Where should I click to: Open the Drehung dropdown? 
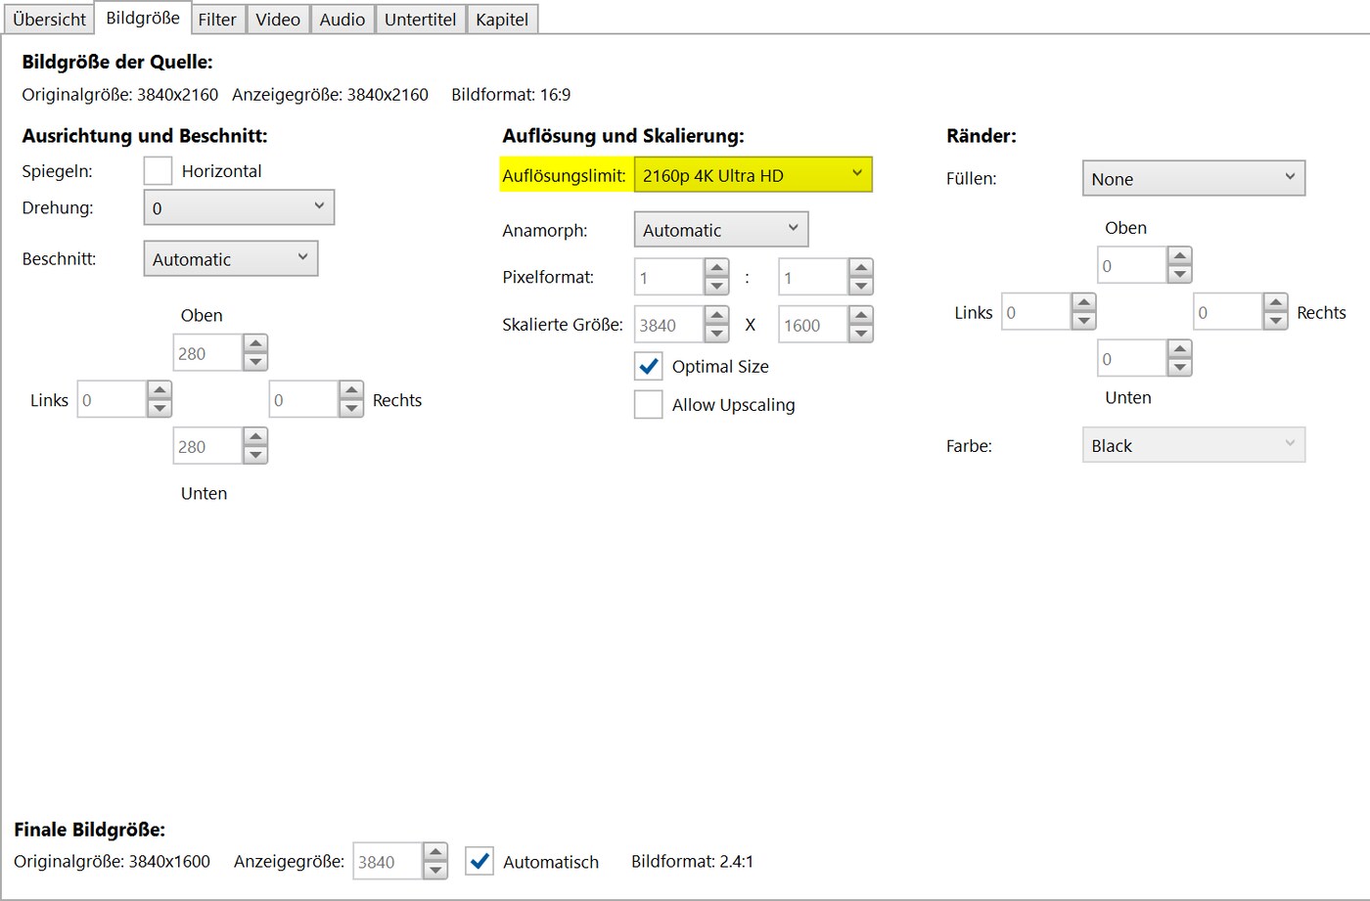(239, 207)
